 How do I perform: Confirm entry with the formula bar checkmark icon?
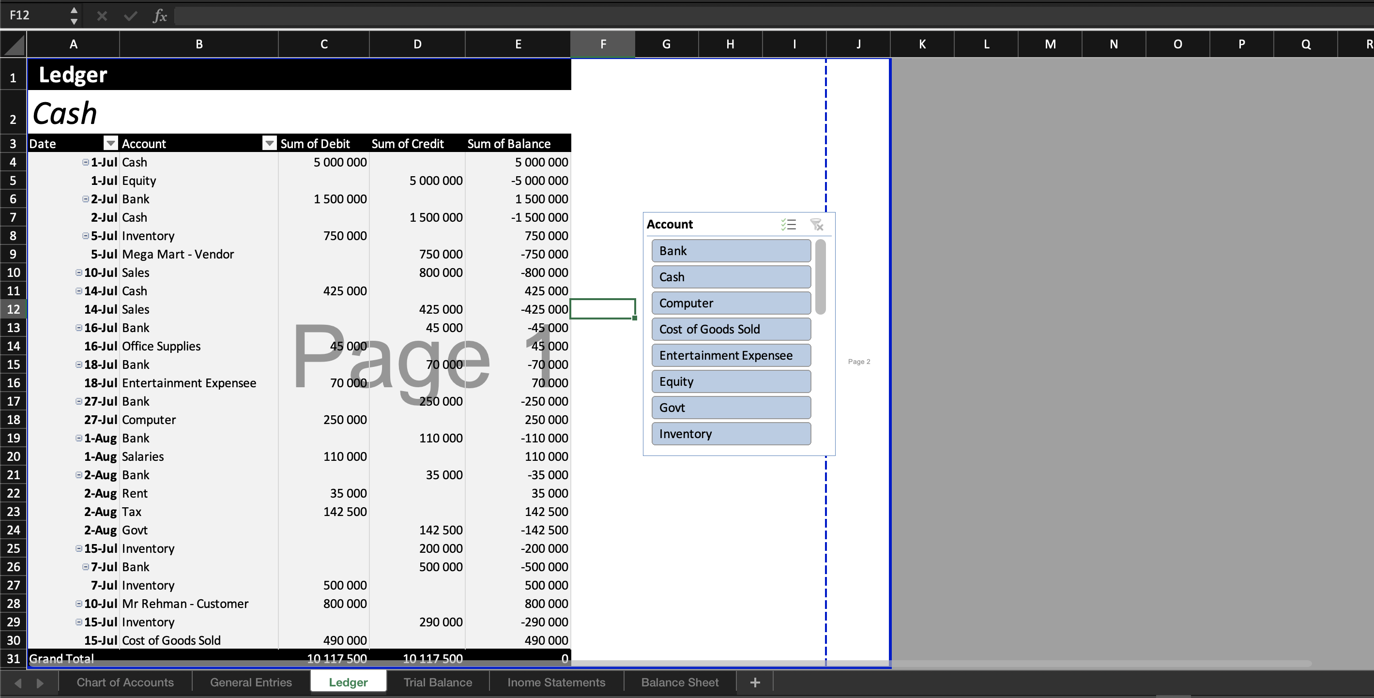pyautogui.click(x=130, y=15)
